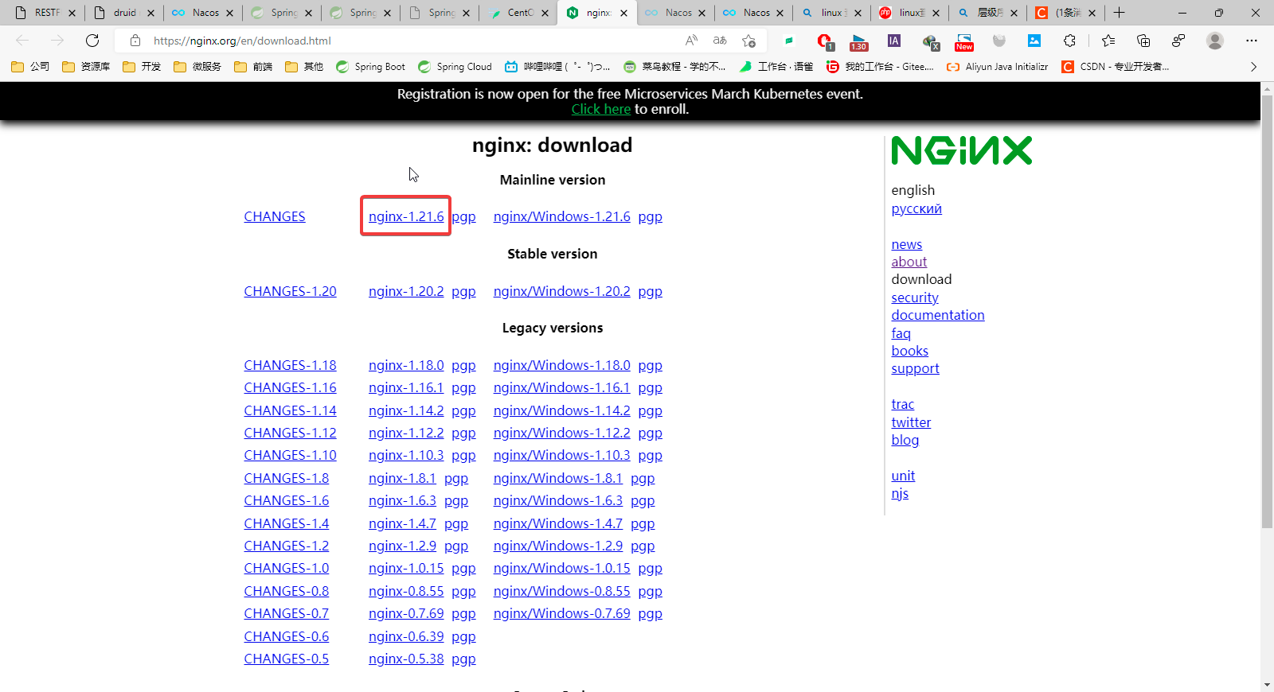Open the documentation sidebar link
Screen dimensions: 1274x692
point(938,315)
